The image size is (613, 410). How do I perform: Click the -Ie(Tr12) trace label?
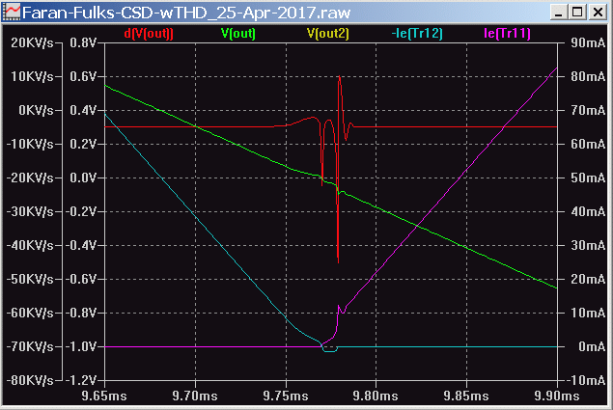pos(417,34)
